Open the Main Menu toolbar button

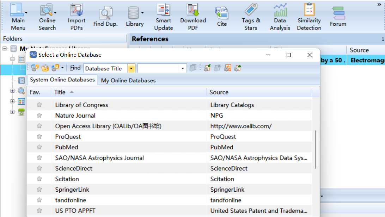click(x=18, y=17)
